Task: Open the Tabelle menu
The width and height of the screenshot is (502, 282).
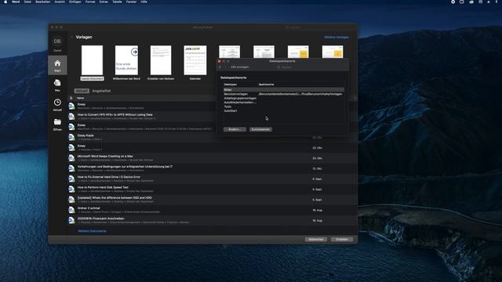Action: pyautogui.click(x=117, y=2)
